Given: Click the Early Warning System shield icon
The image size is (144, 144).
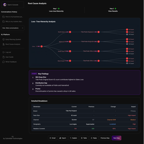Looking at the screenshot, I should click(x=3, y=39).
